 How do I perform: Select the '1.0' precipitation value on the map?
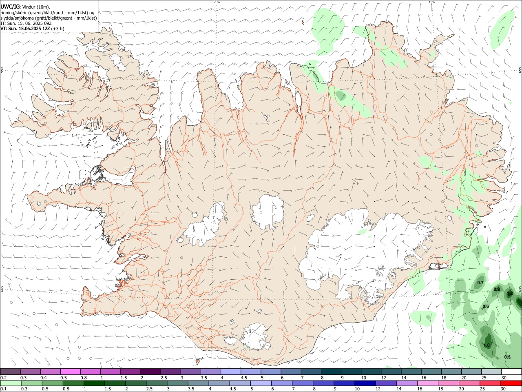pyautogui.click(x=487, y=345)
